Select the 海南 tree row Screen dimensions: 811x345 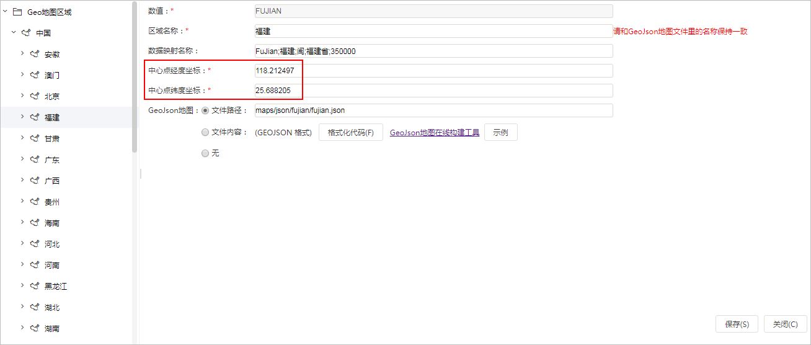66,223
